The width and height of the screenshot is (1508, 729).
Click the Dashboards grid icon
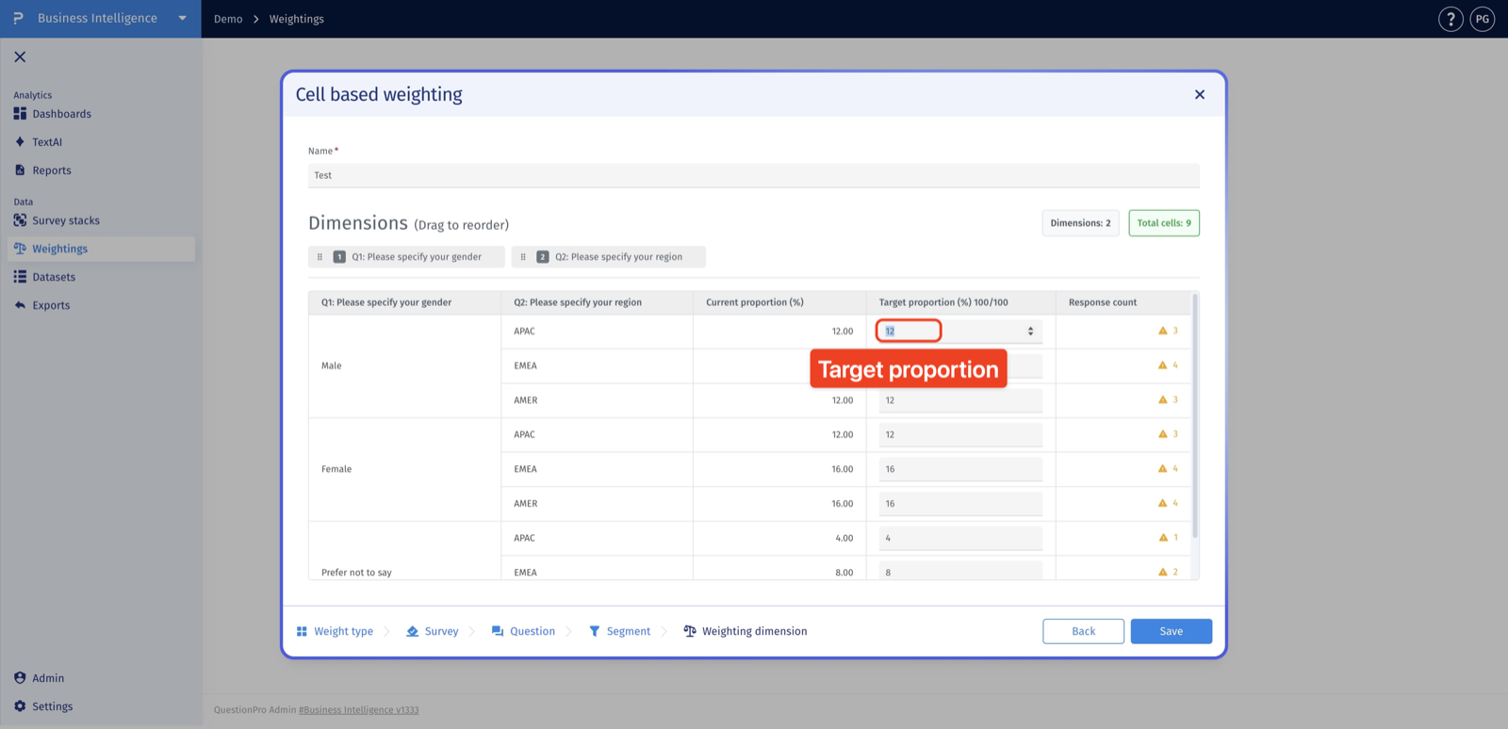point(20,114)
